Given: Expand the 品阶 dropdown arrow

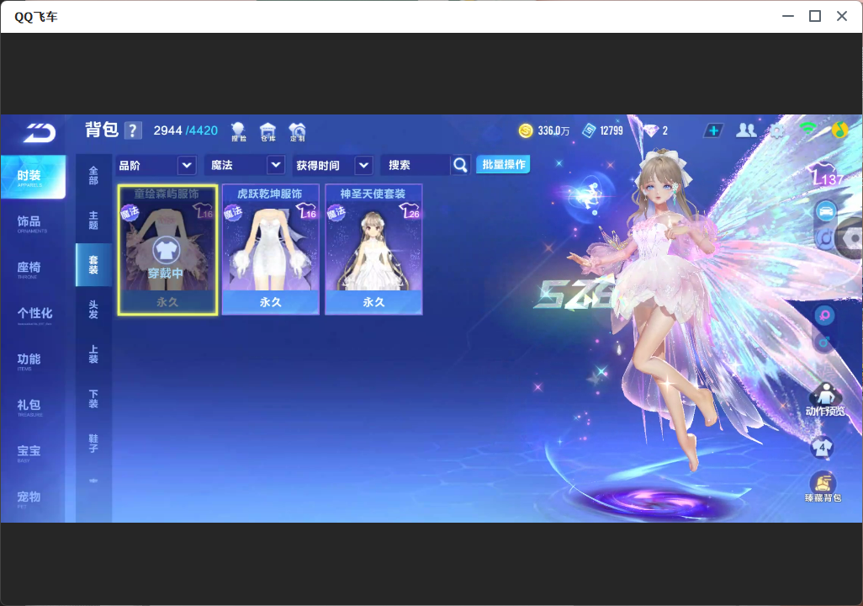Looking at the screenshot, I should pyautogui.click(x=187, y=165).
